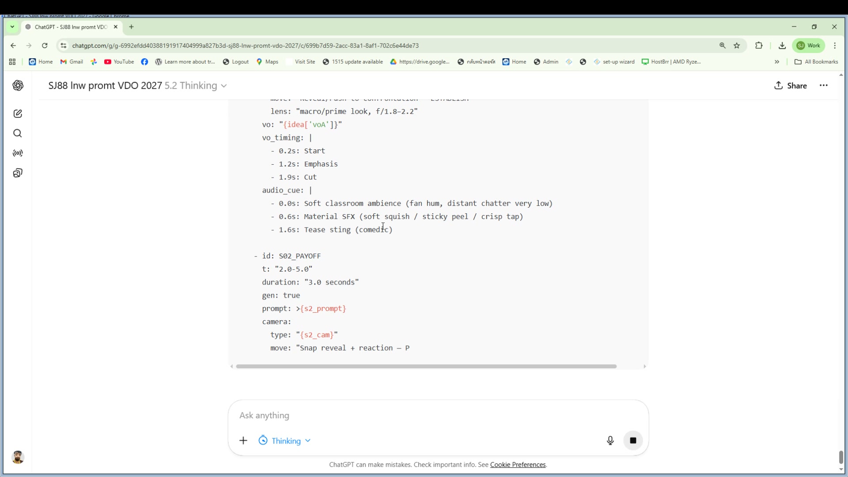
Task: Open the GPTs library icon in the sidebar
Action: tap(18, 173)
